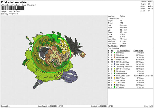
Task: Click the Desert Blue swatch
Action: pos(114,64)
